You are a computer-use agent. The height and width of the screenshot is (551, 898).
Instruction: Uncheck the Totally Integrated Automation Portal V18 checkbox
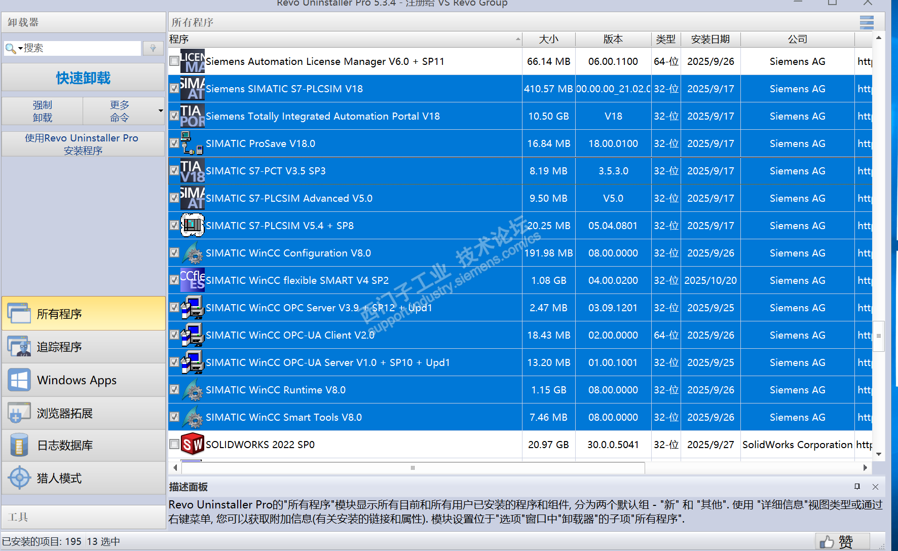click(x=174, y=116)
